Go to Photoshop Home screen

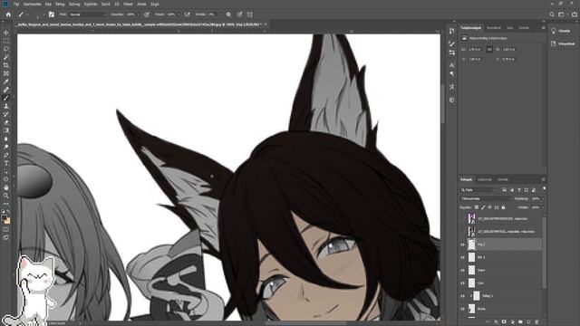(x=8, y=14)
